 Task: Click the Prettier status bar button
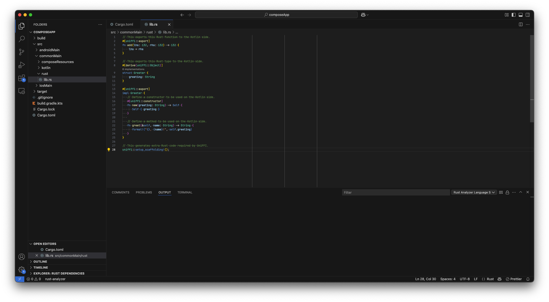point(514,279)
